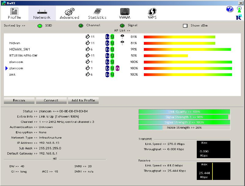The width and height of the screenshot is (245, 186).
Task: Click the green radio status icon at top right
Action: click(x=239, y=9)
